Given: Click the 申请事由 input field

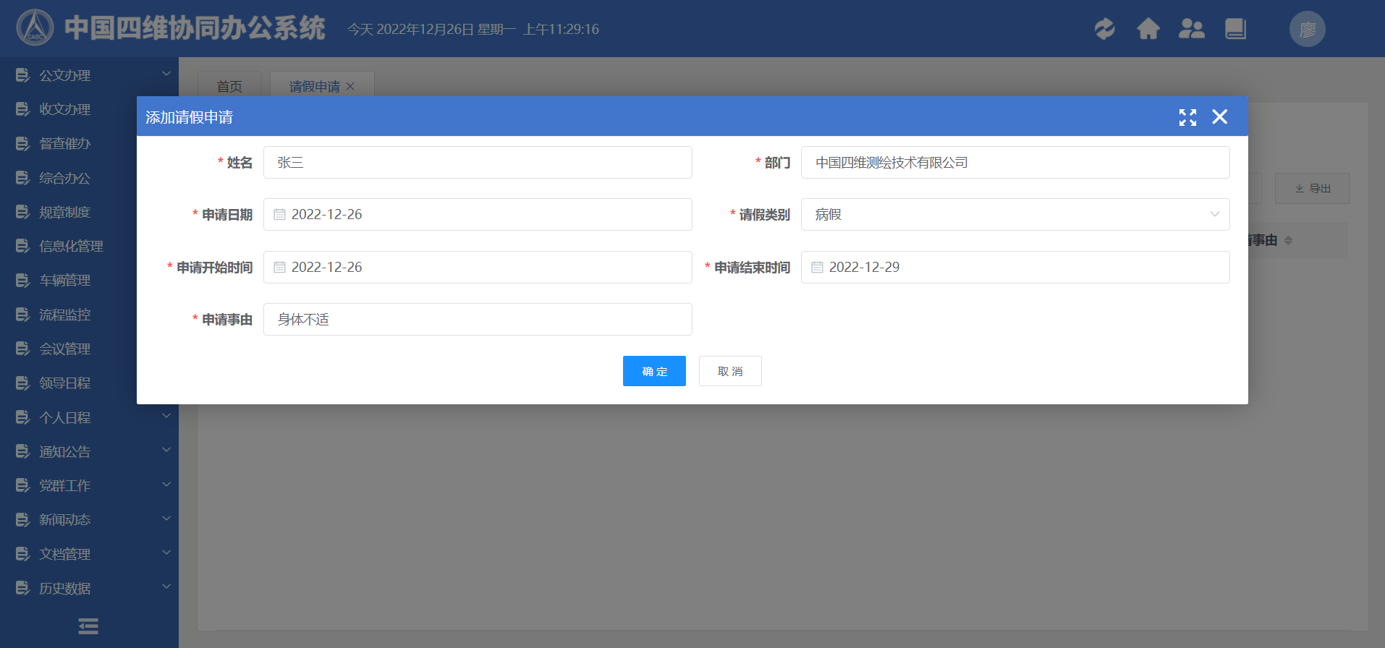Looking at the screenshot, I should (x=478, y=320).
